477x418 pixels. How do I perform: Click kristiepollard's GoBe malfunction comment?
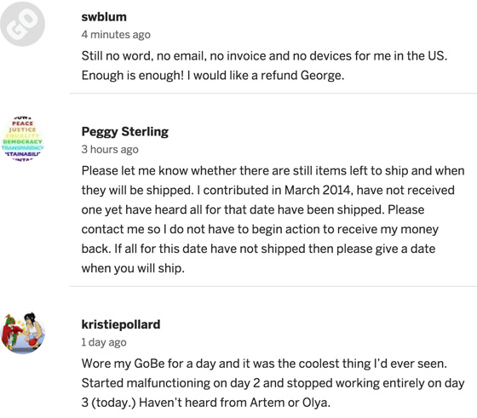(x=273, y=383)
